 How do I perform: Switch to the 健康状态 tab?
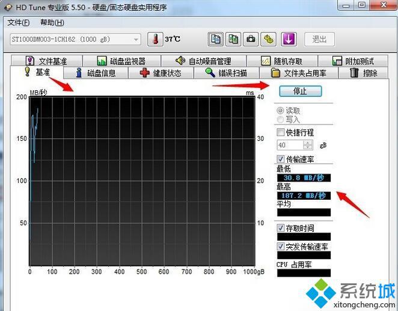tap(161, 73)
